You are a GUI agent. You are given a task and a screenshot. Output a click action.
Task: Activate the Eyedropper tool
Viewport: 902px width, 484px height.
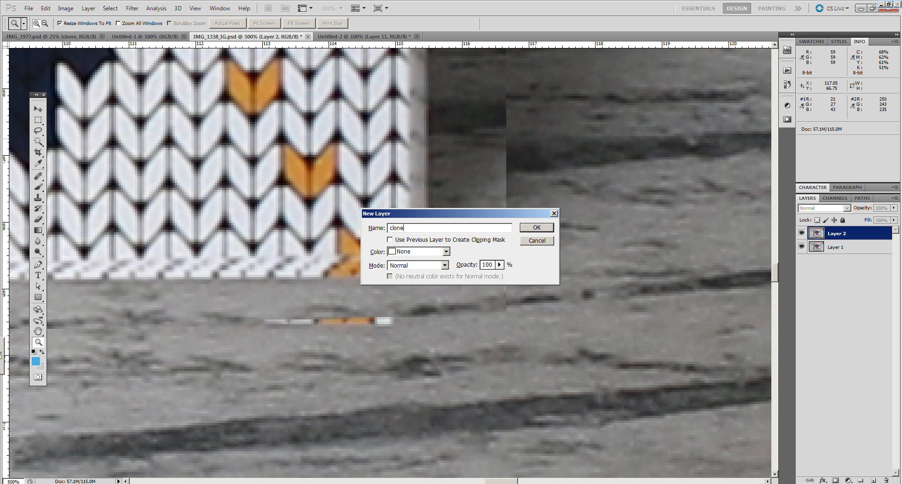[x=38, y=164]
